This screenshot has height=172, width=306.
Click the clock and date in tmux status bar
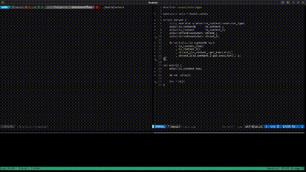(293, 168)
